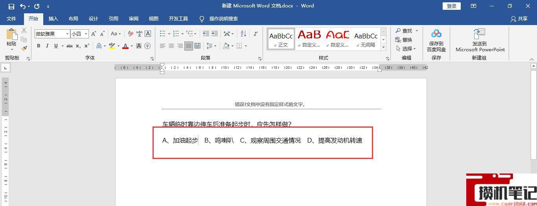Apply the yellow text highlight color

(x=112, y=46)
